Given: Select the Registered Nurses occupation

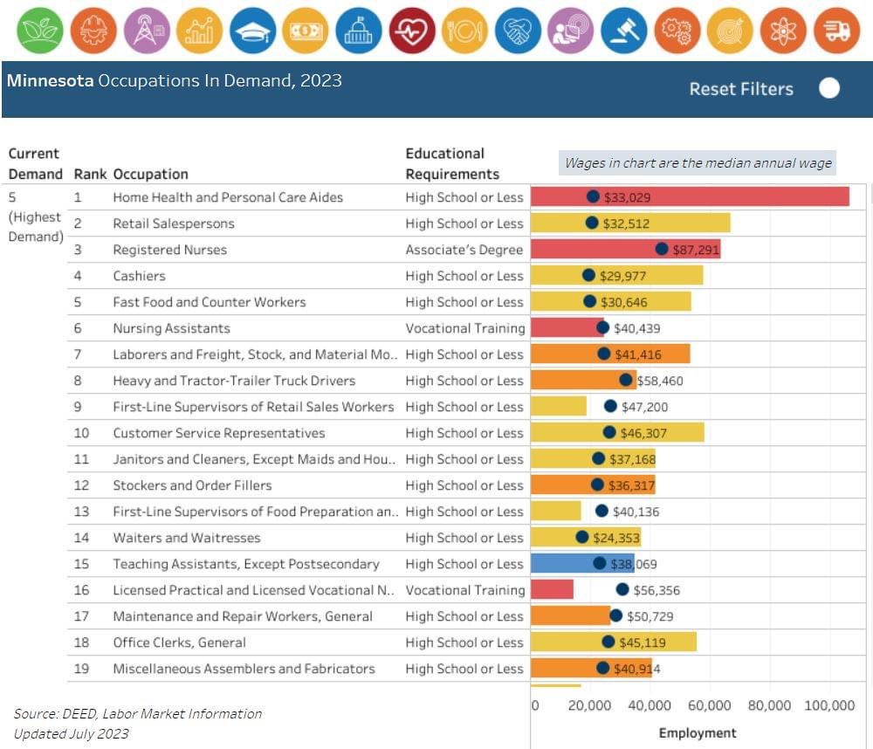Looking at the screenshot, I should 170,250.
